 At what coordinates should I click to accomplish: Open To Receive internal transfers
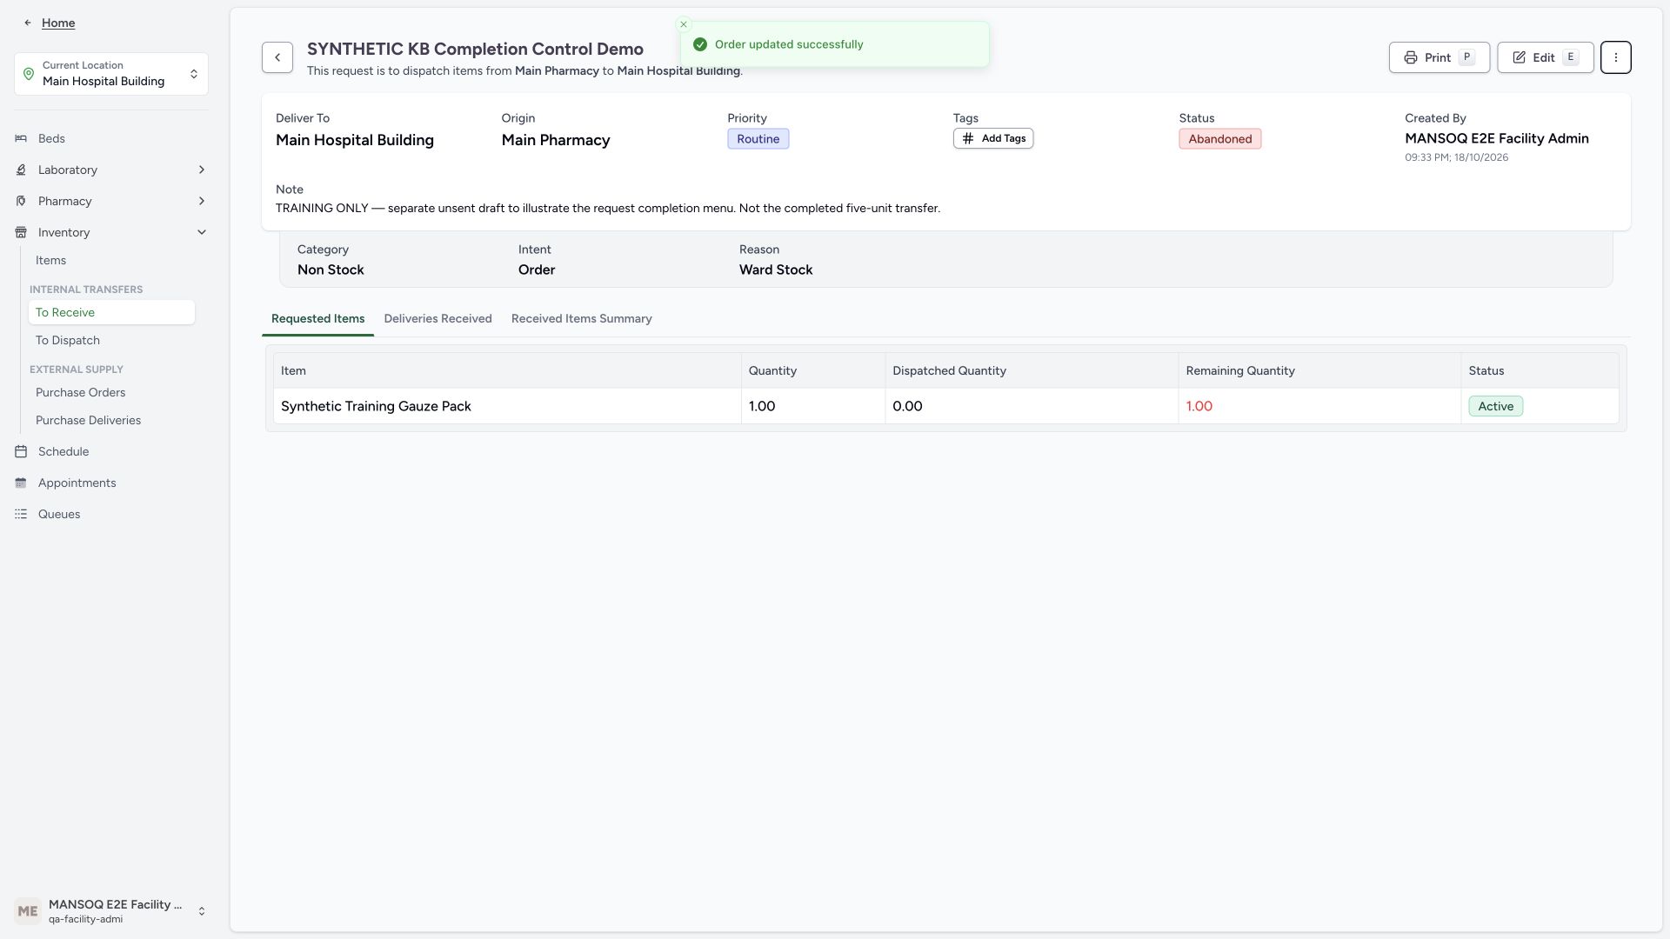(x=111, y=312)
